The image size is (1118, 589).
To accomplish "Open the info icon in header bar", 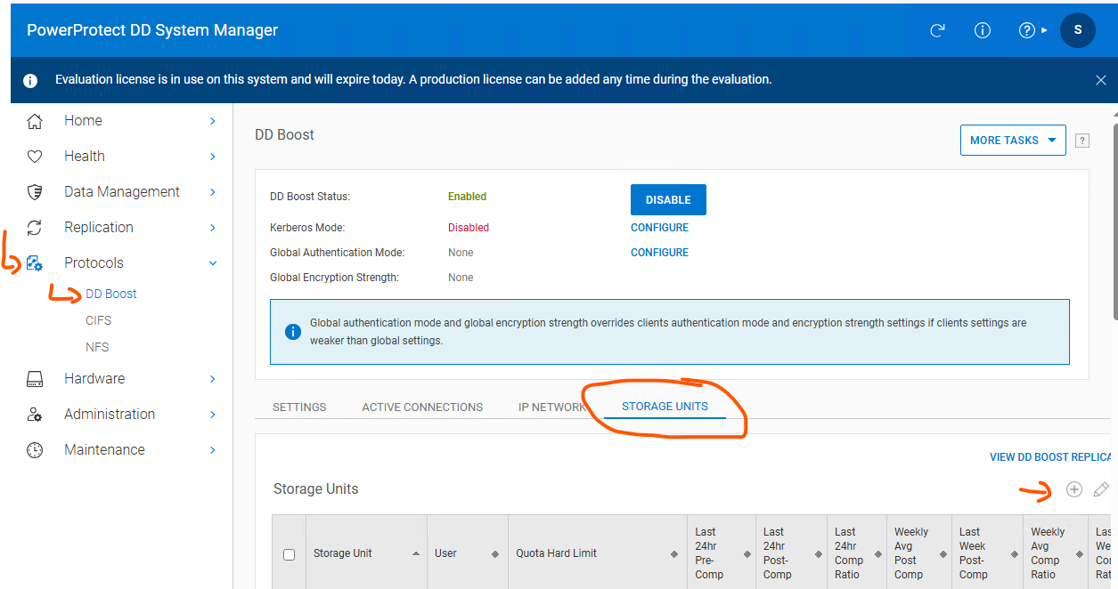I will click(983, 30).
